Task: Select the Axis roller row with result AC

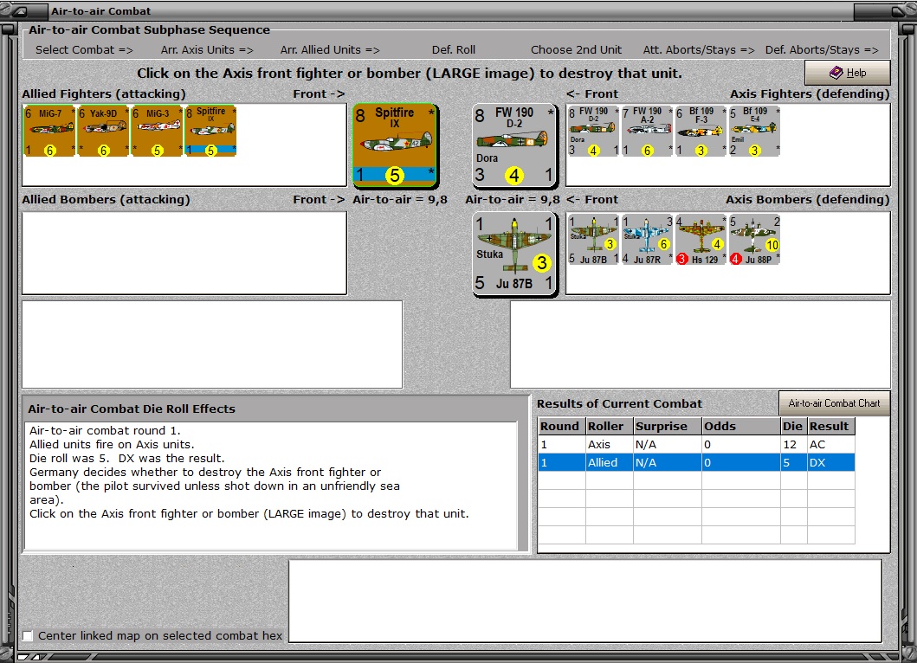Action: pyautogui.click(x=696, y=444)
